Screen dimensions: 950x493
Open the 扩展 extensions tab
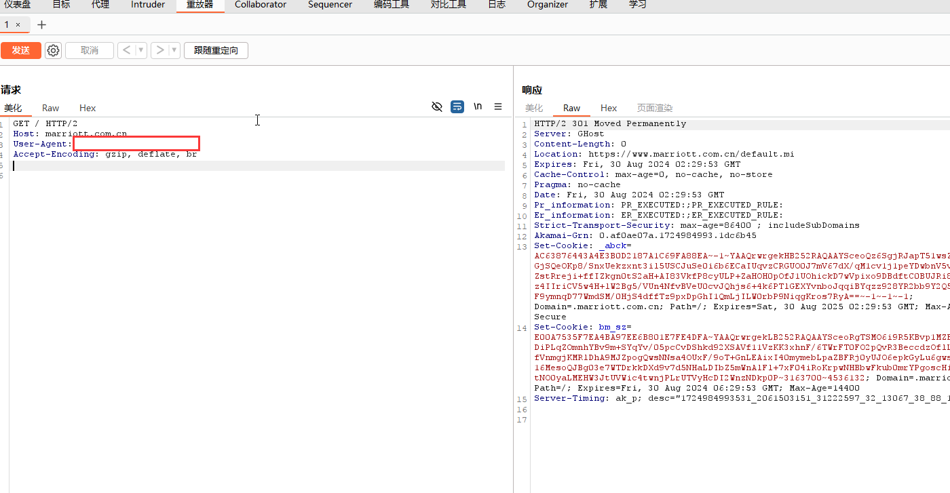pos(598,4)
